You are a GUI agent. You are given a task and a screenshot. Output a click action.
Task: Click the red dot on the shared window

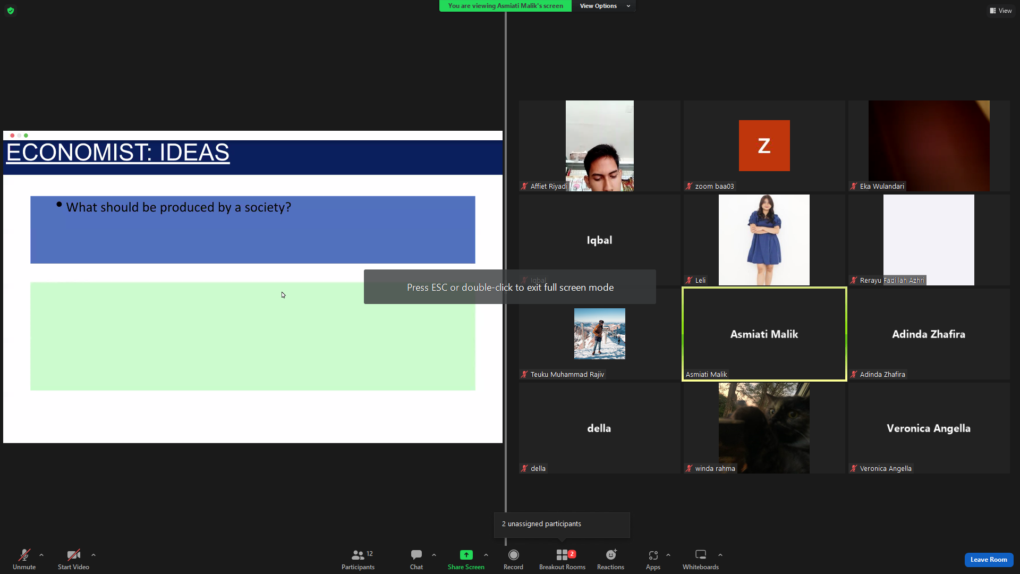[12, 136]
